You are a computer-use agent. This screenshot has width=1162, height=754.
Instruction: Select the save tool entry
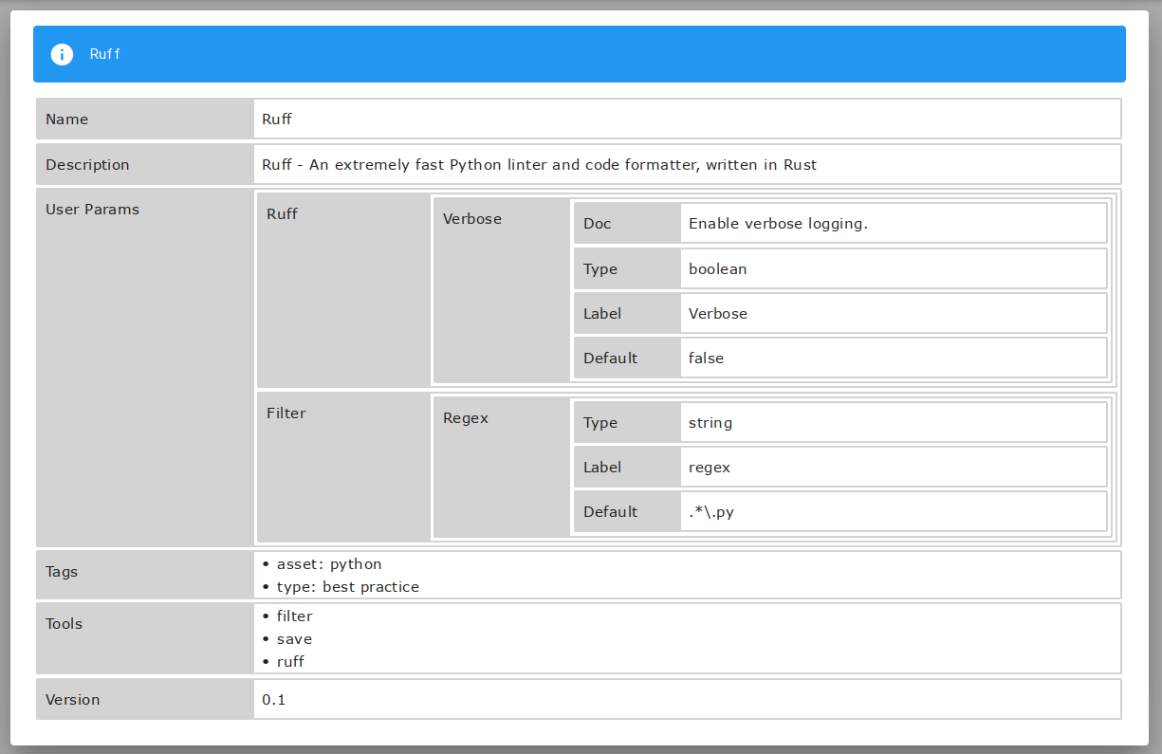tap(294, 638)
